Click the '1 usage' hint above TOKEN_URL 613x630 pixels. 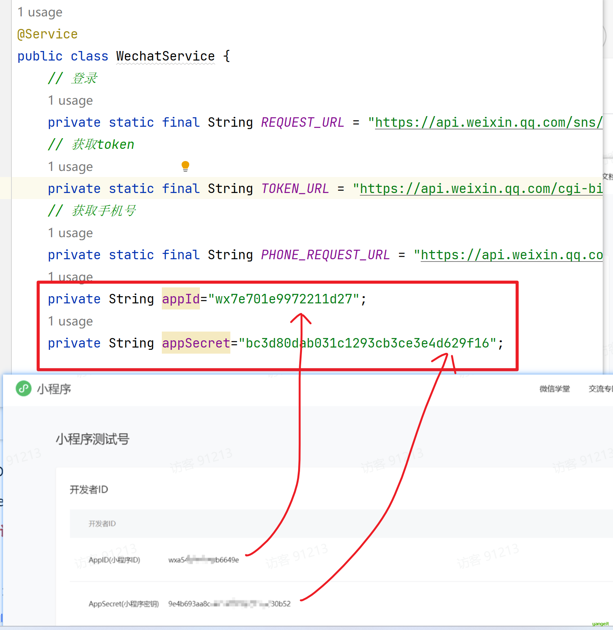[70, 167]
